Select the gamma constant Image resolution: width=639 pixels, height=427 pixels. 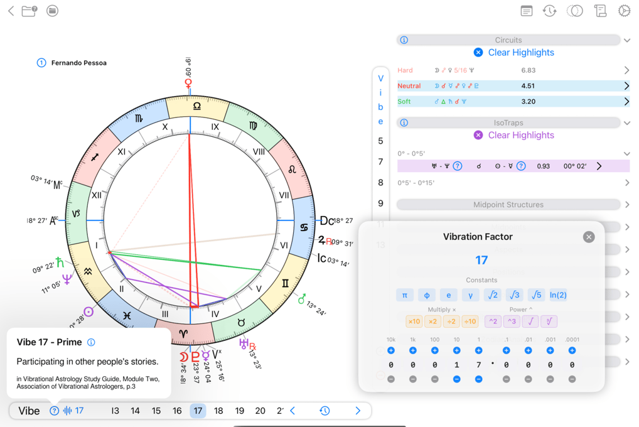(471, 295)
